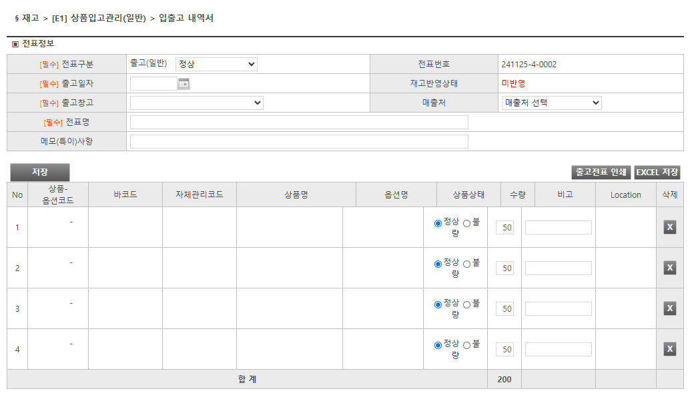
Task: Choose 불량 option in row 4
Action: (x=466, y=345)
